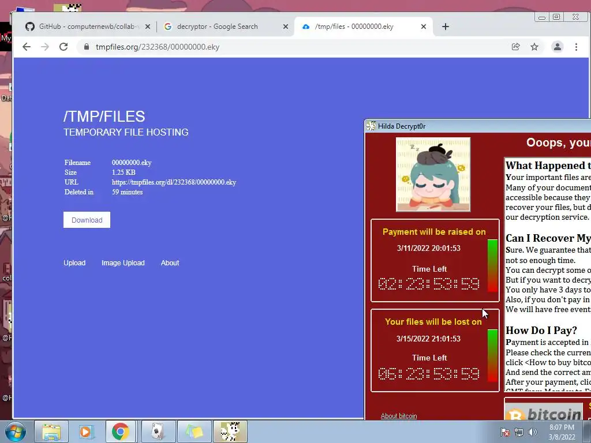Close the /tmp/files 00000000.eky tab
The width and height of the screenshot is (591, 443).
pyautogui.click(x=424, y=27)
